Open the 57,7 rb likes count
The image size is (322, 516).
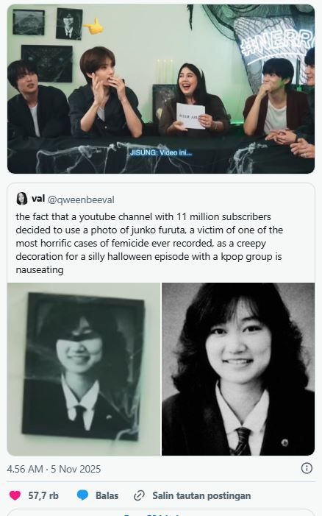click(x=43, y=495)
